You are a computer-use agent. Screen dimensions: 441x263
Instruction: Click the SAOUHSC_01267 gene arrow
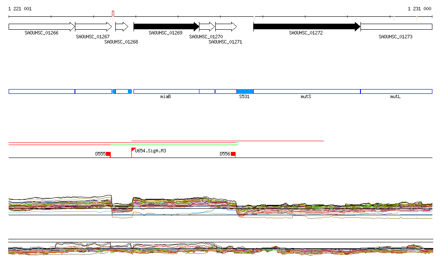pos(93,27)
